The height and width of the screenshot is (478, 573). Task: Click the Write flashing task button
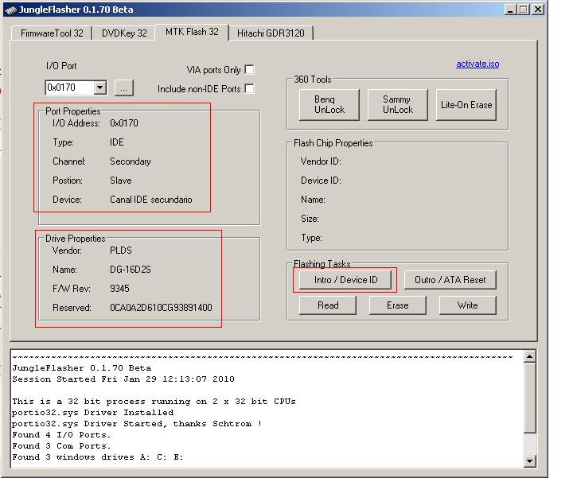(468, 305)
